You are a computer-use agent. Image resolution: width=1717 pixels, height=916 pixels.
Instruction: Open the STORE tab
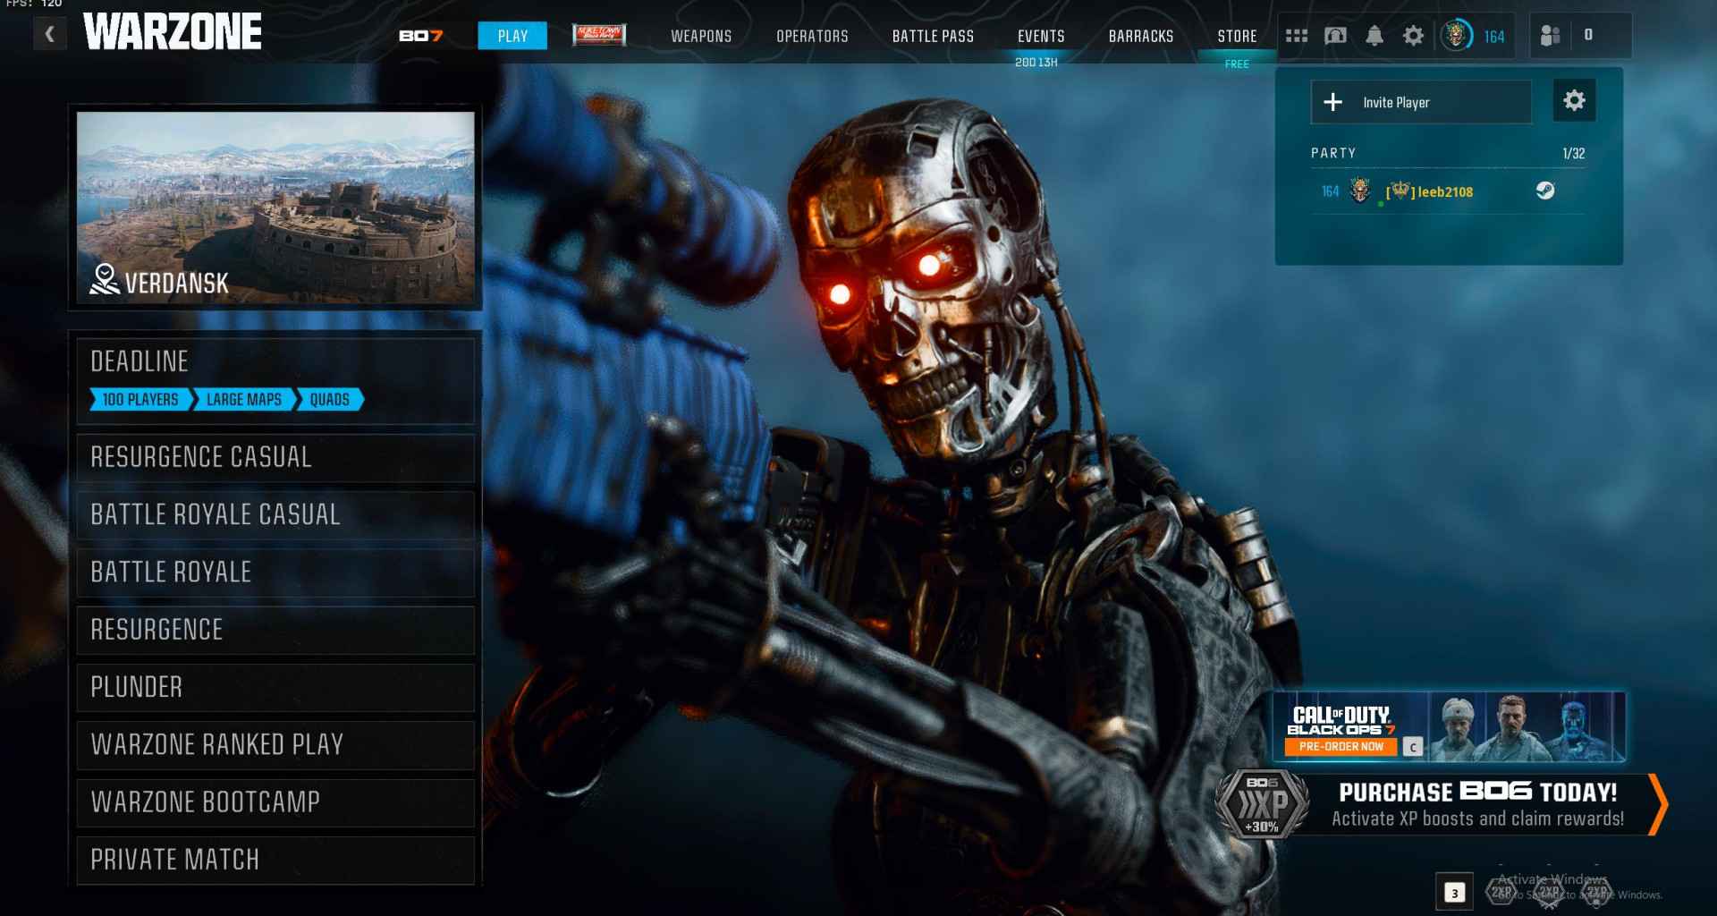tap(1237, 36)
